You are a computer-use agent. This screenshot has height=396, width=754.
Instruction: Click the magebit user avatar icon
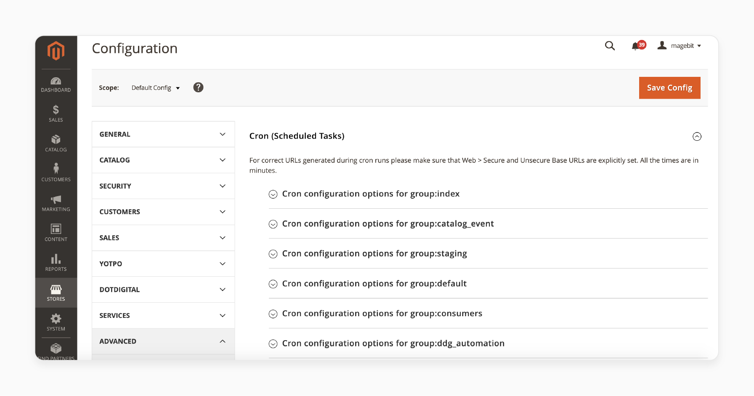(662, 45)
